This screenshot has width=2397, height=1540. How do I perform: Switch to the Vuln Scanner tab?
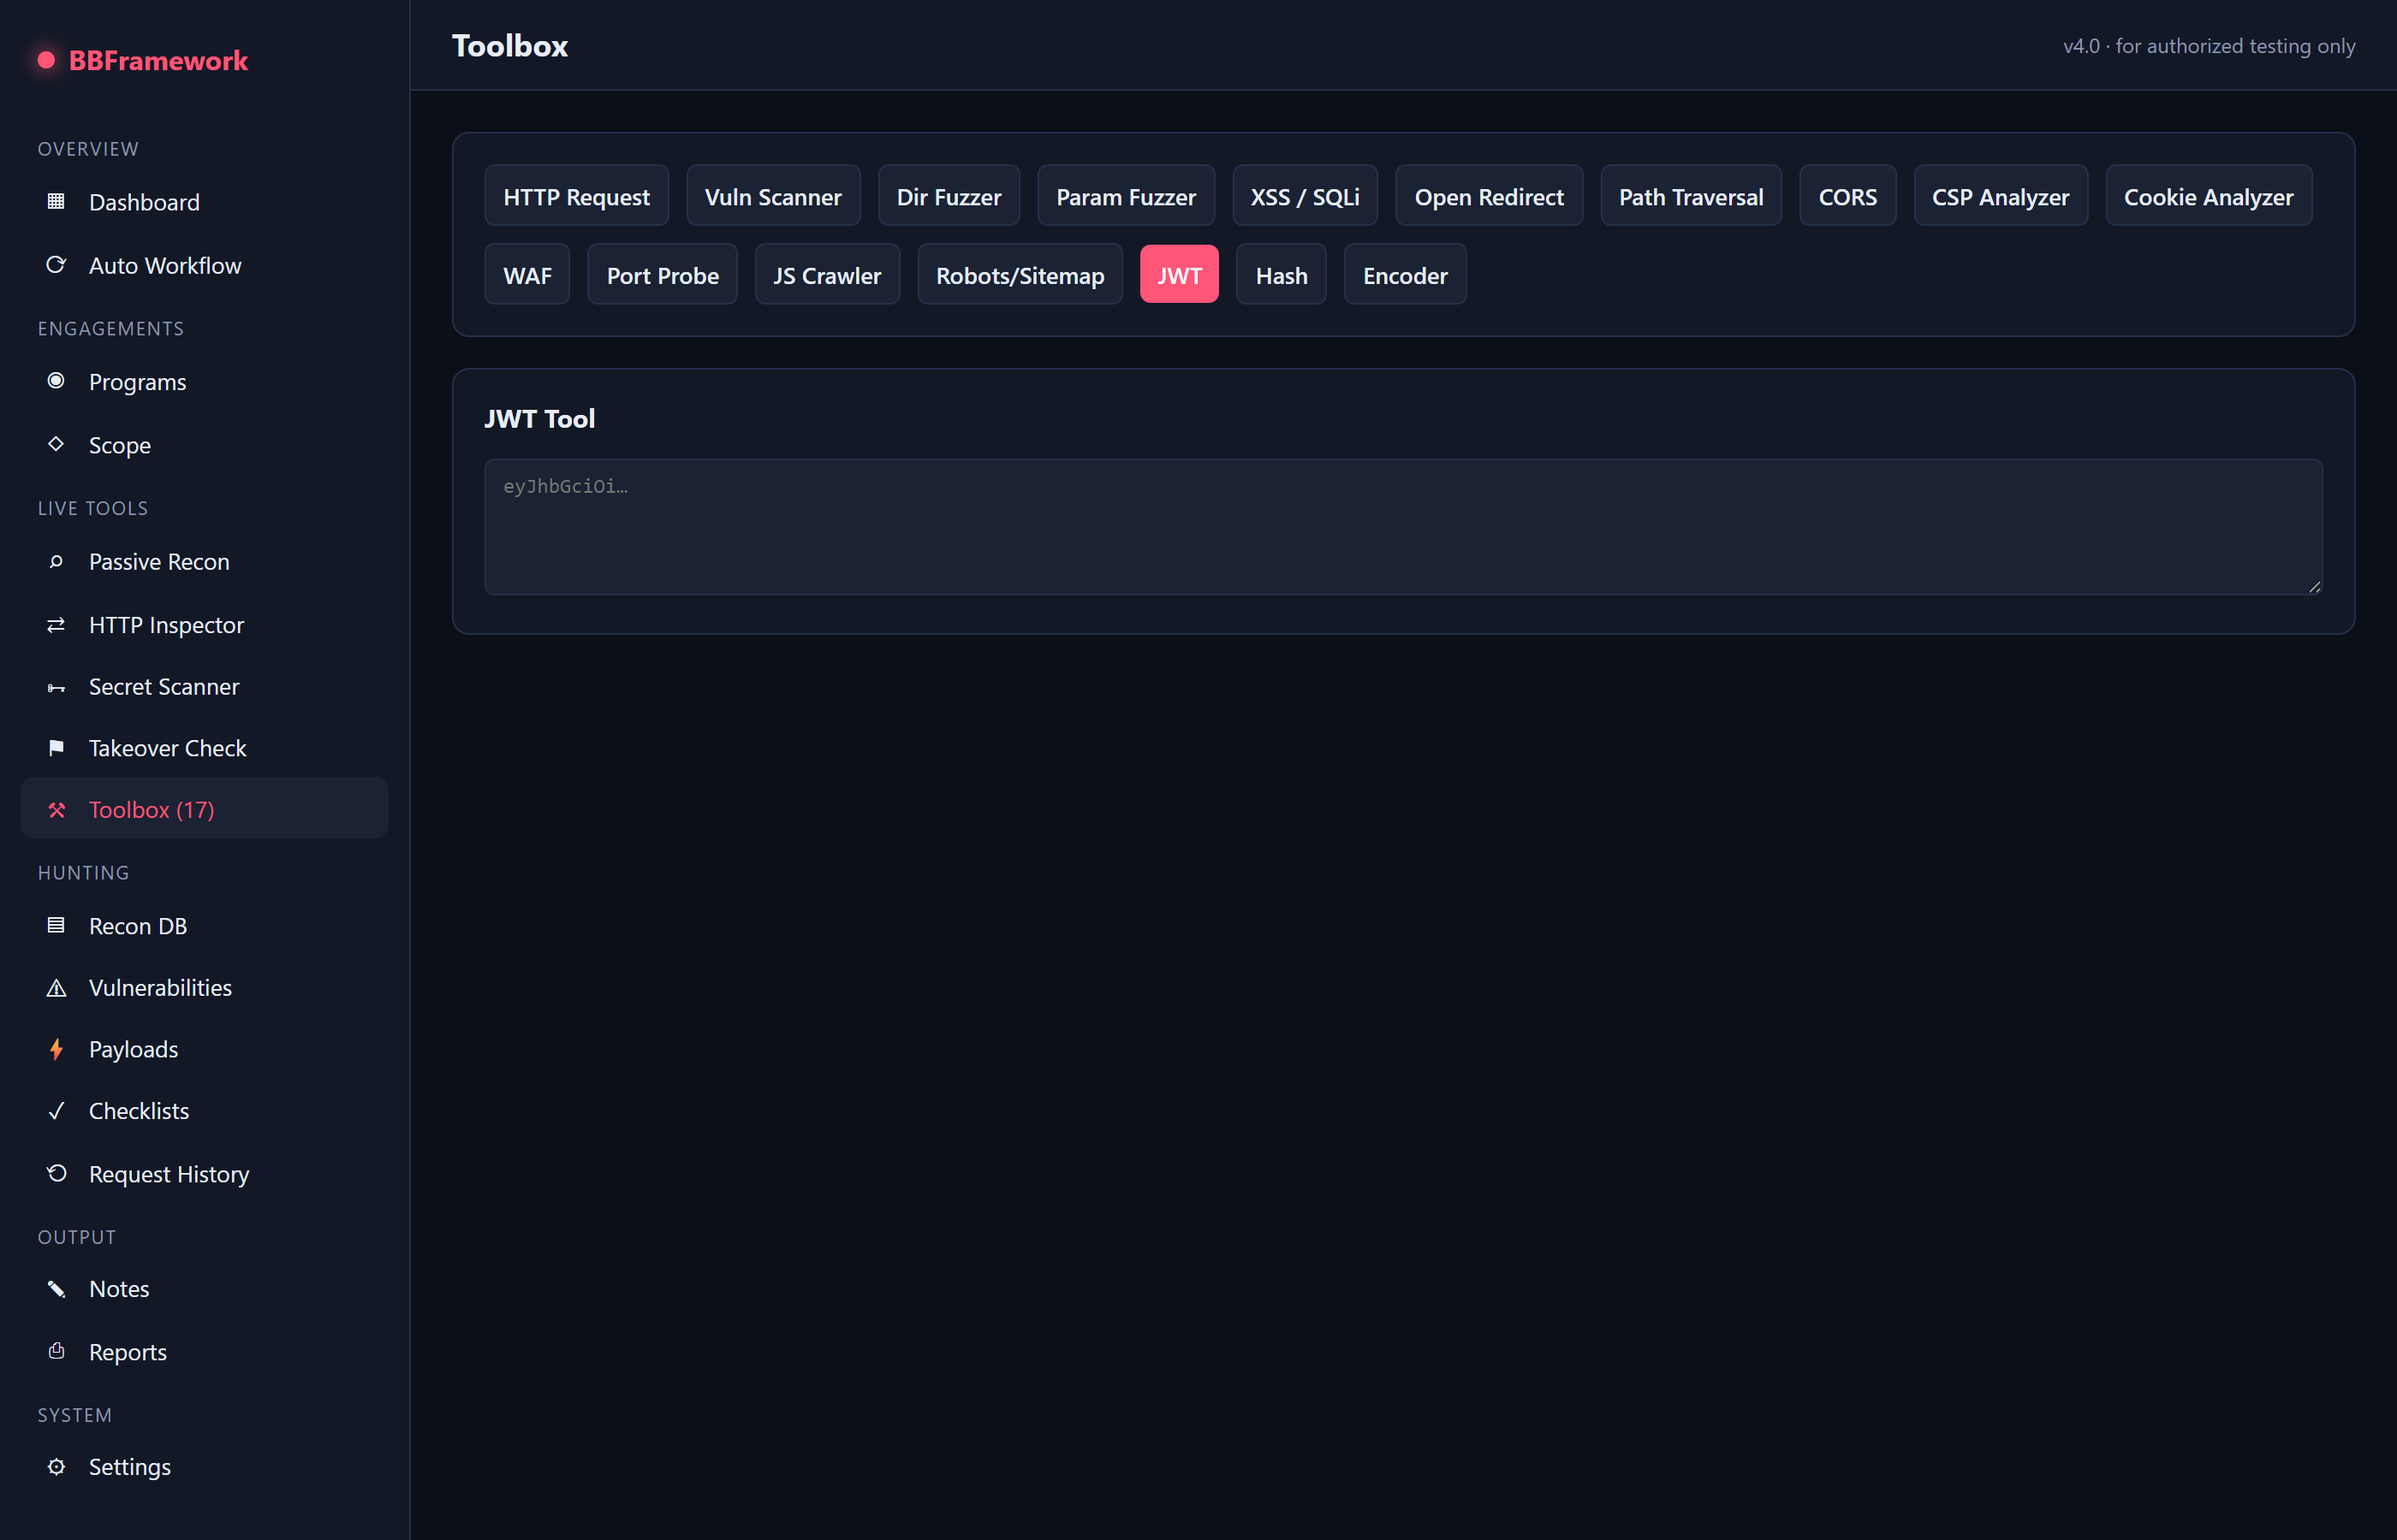click(x=772, y=196)
